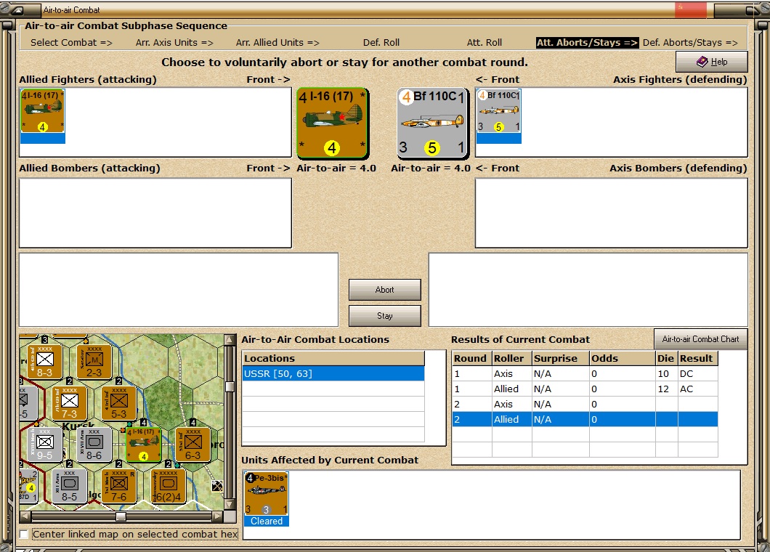Click the map horizontal scrollbar right arrow
Image resolution: width=770 pixels, height=552 pixels.
[x=218, y=516]
